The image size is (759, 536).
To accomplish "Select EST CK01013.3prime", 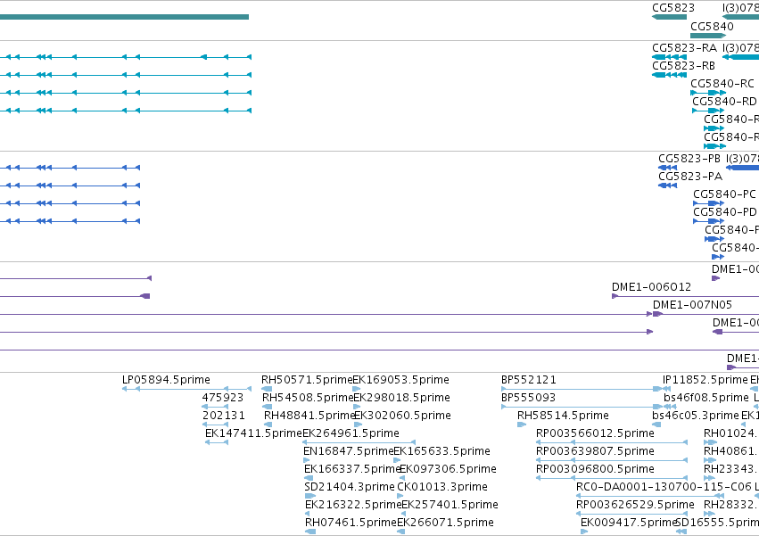I will click(442, 487).
